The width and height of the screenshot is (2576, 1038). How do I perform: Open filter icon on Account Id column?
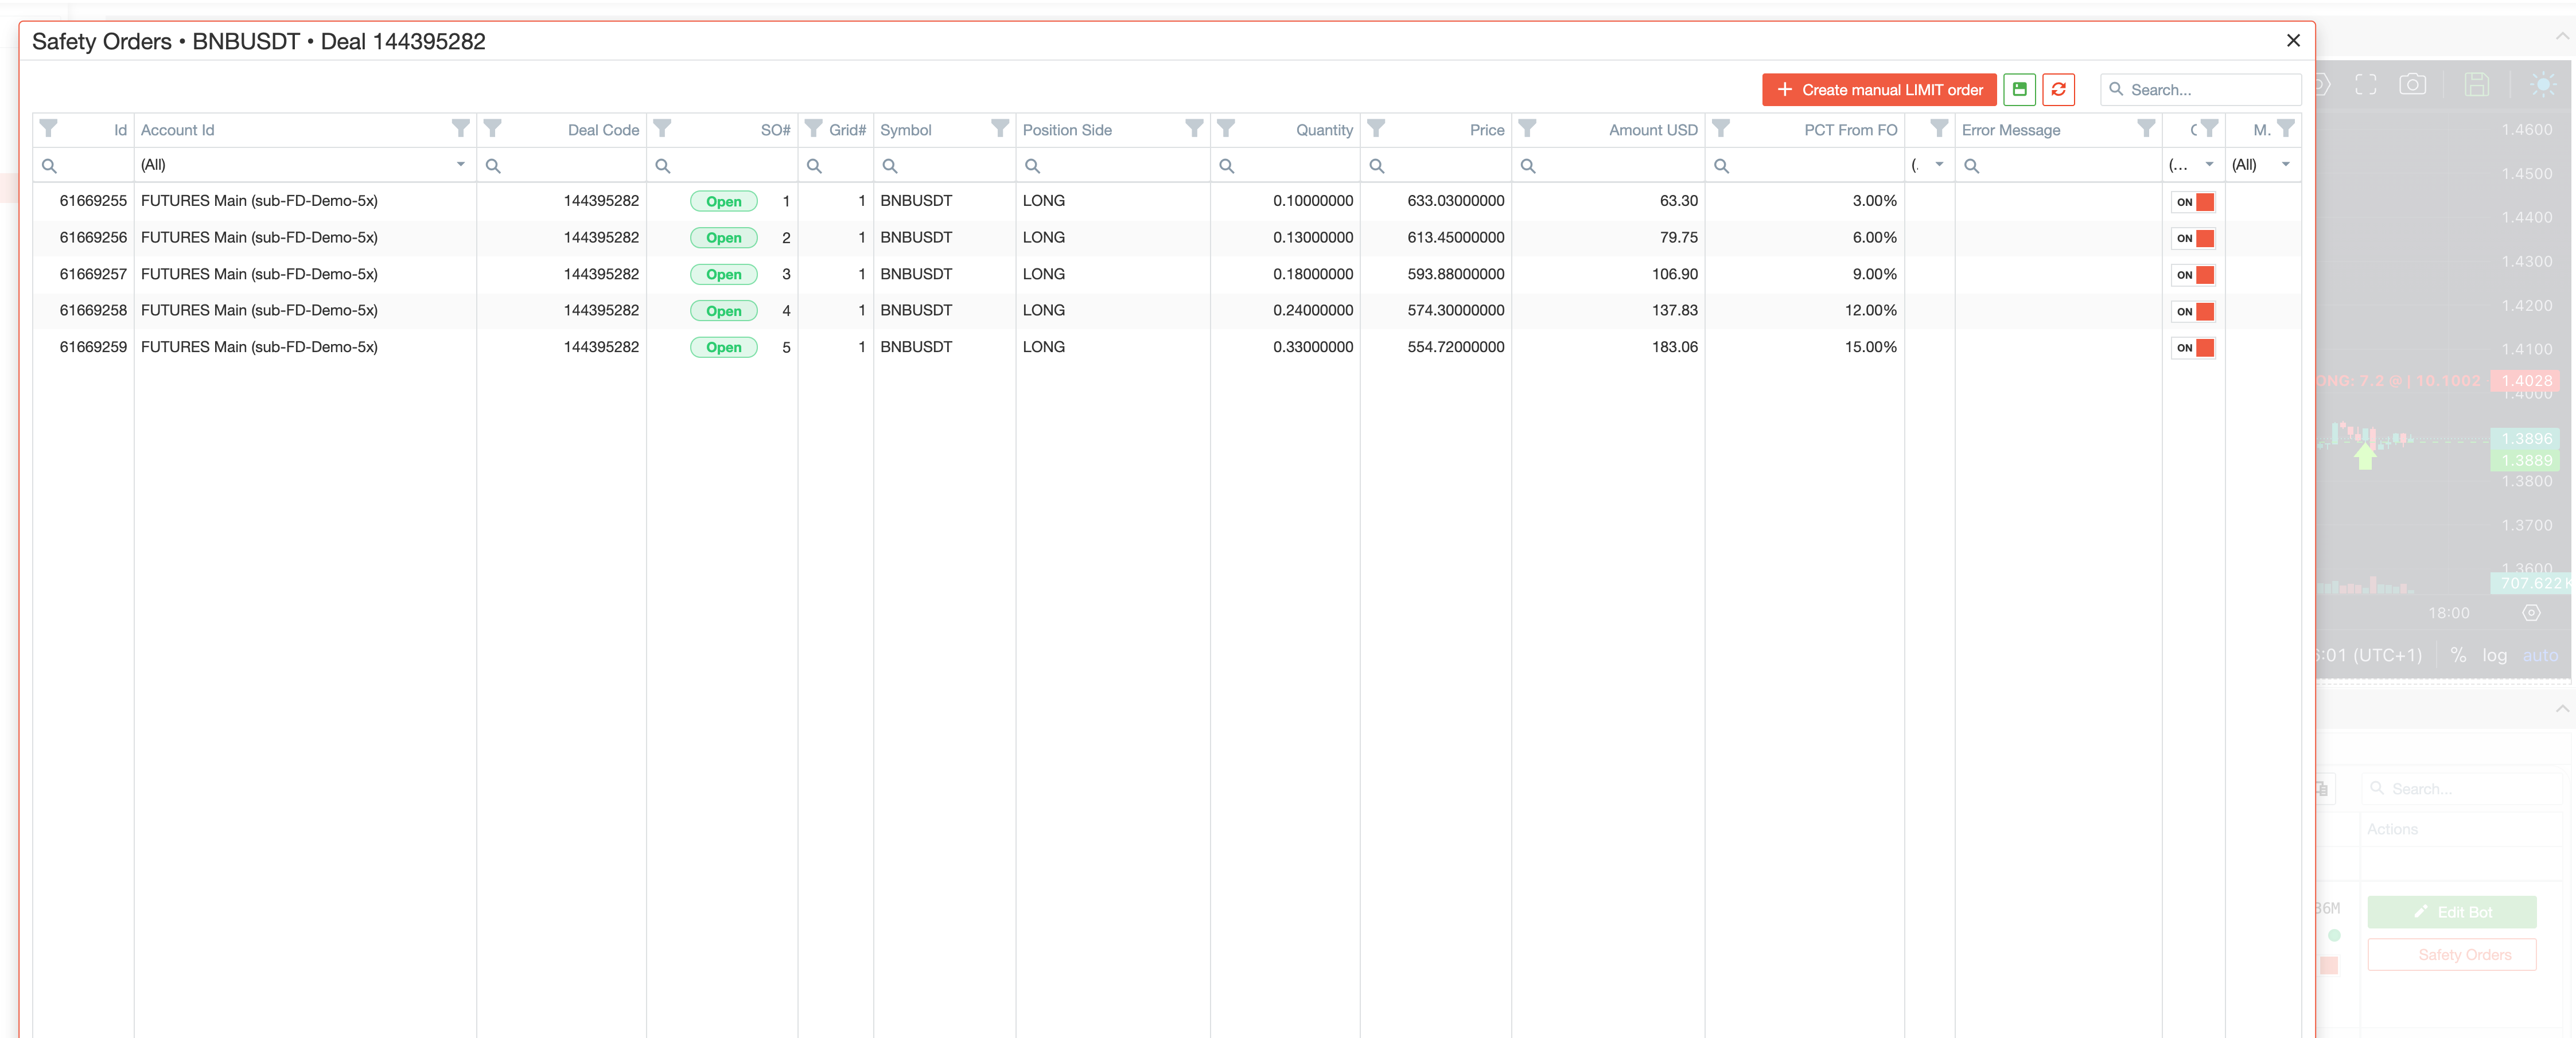460,129
